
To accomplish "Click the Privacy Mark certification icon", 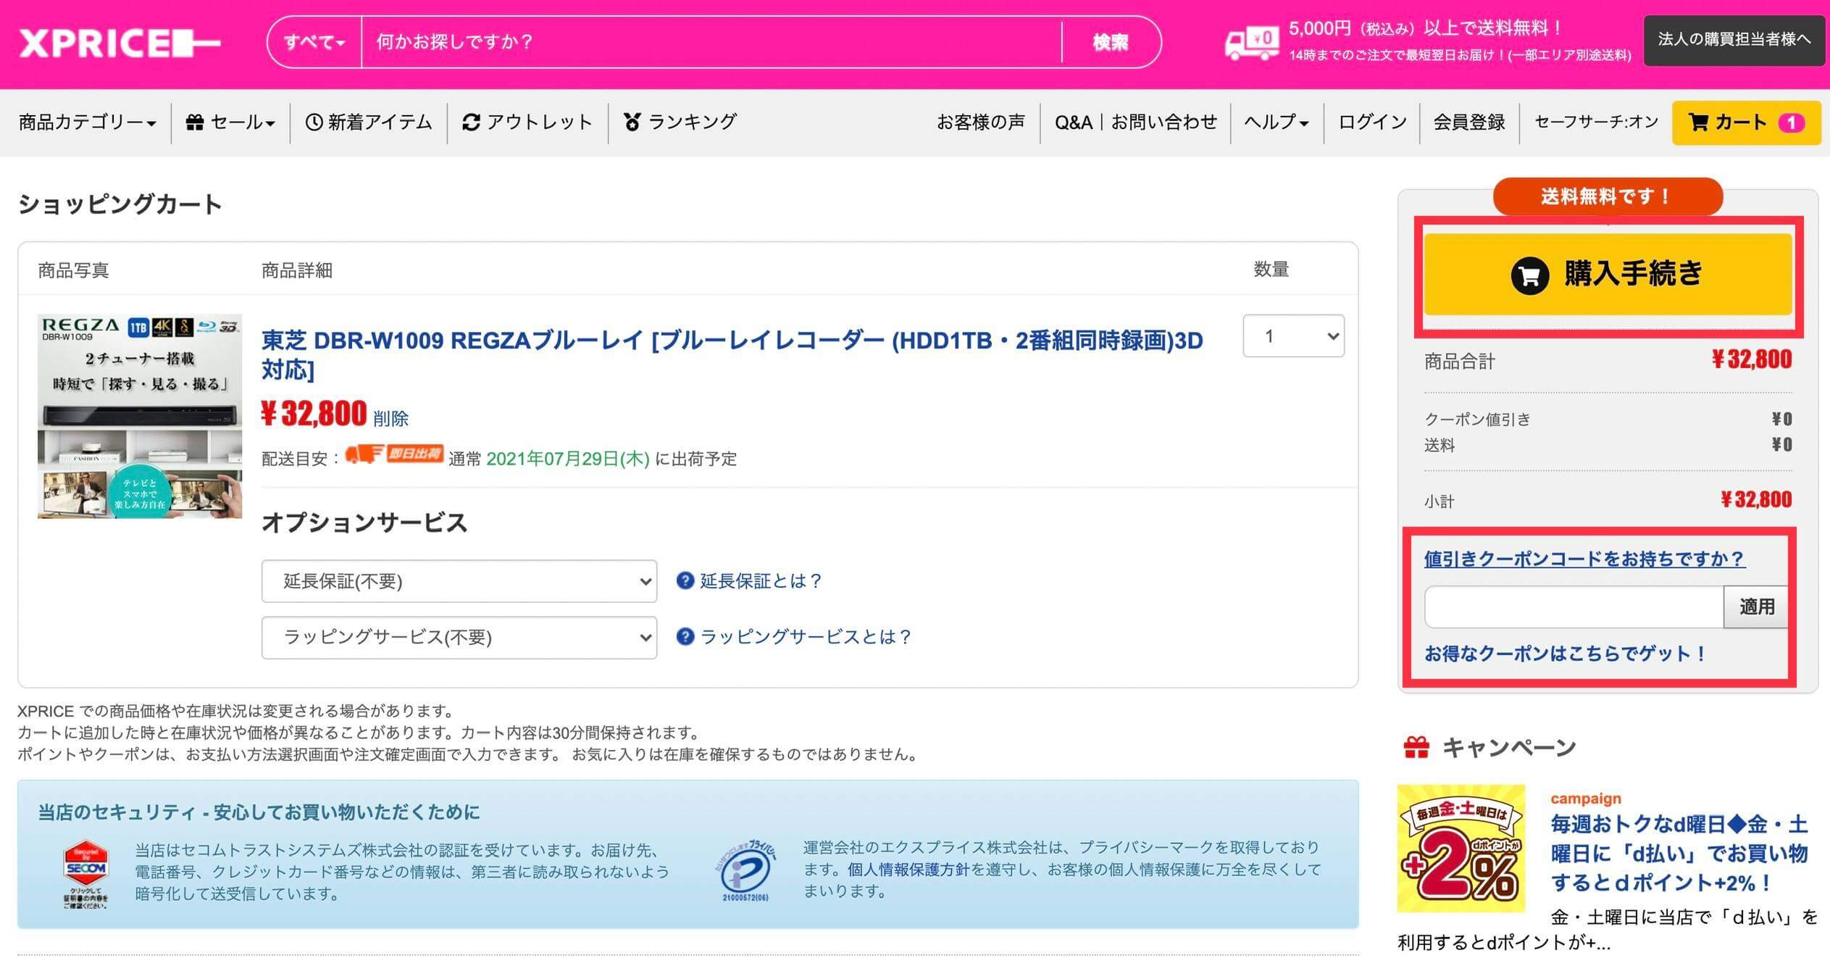I will tap(745, 871).
